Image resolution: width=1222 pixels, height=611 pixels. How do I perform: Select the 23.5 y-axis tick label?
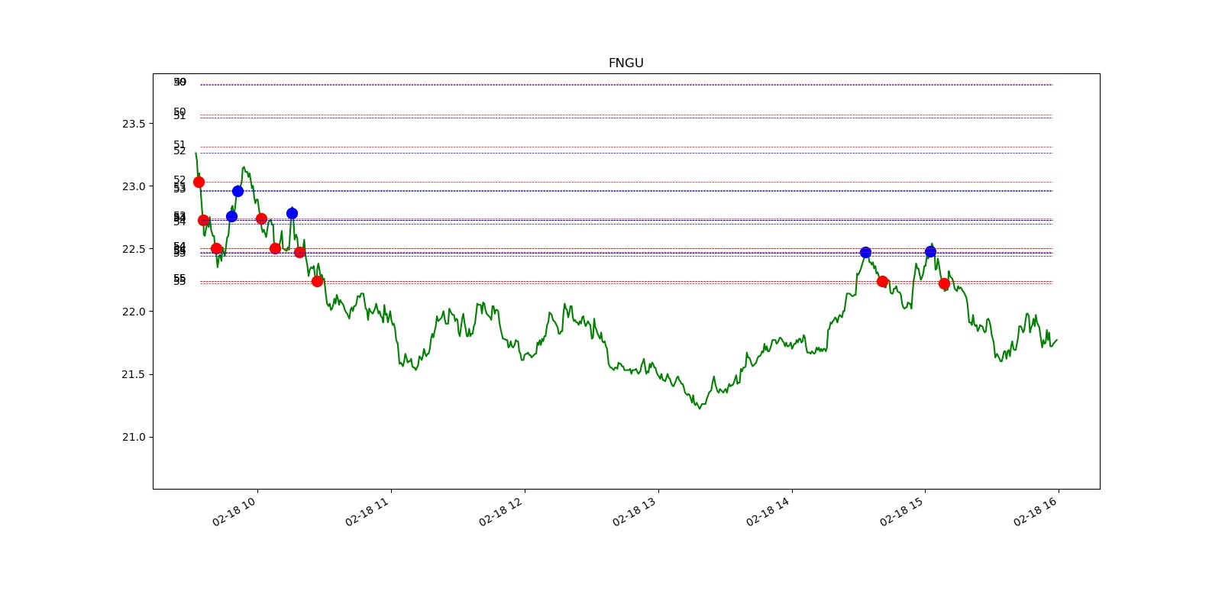click(x=134, y=124)
